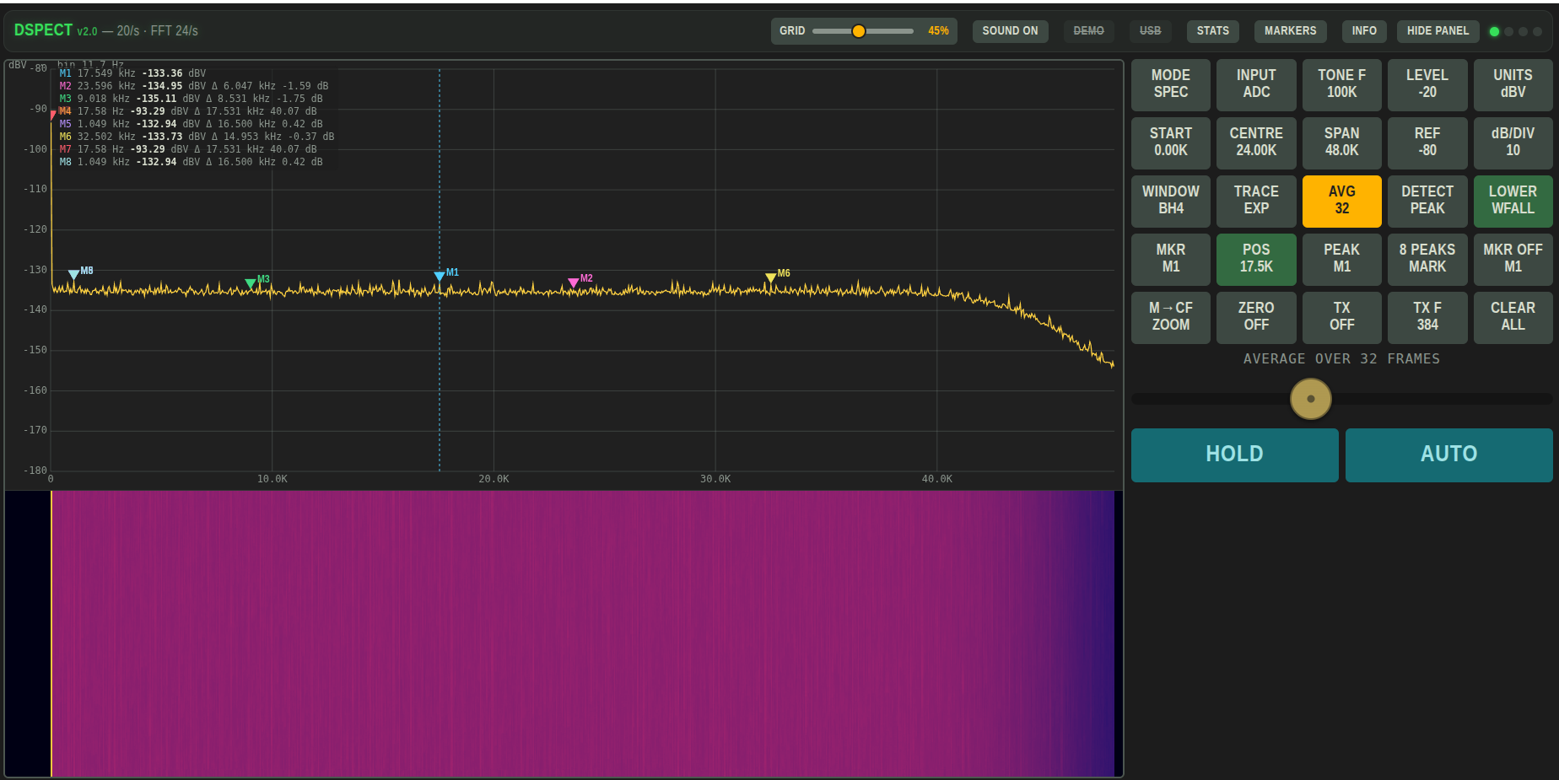The image size is (1559, 780).
Task: Toggle the TX OFF transmitter button
Action: pyautogui.click(x=1341, y=317)
